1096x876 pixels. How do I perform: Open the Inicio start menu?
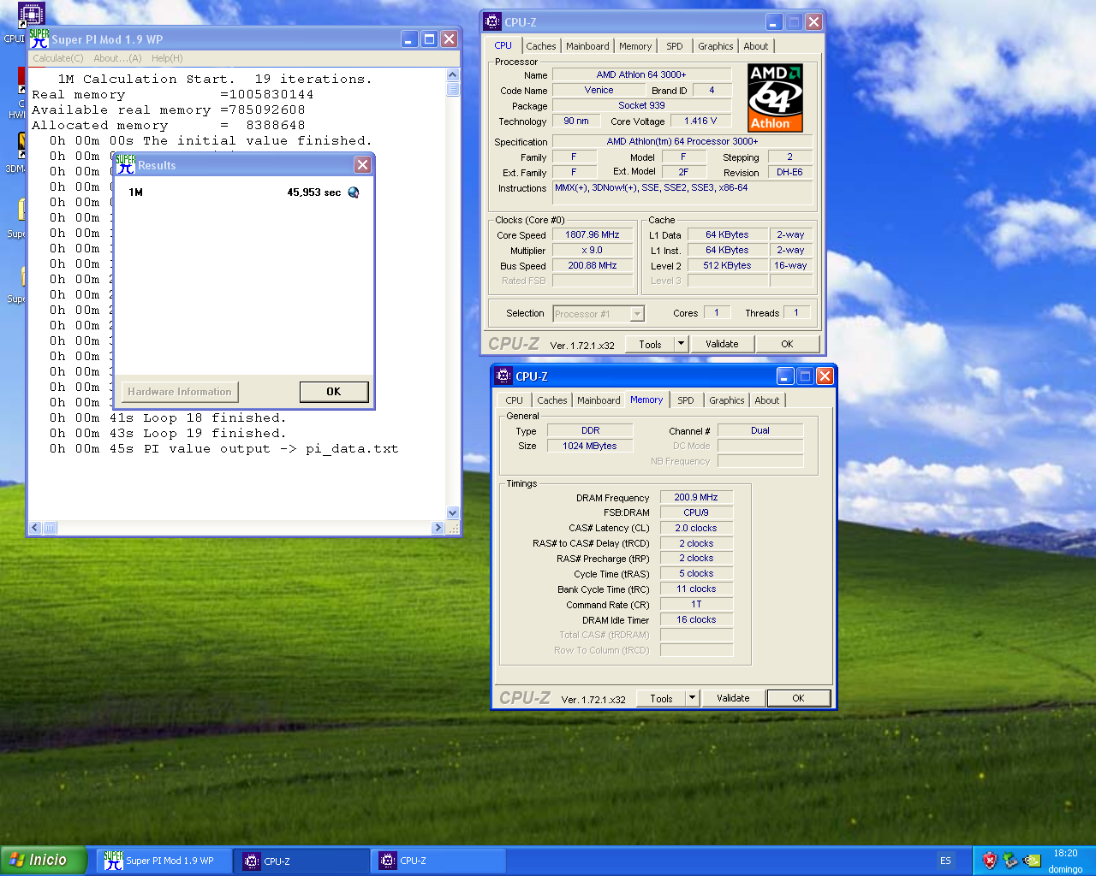(44, 861)
